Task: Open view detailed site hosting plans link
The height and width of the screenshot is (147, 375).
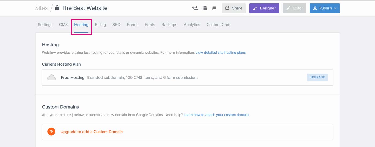Action: click(221, 53)
